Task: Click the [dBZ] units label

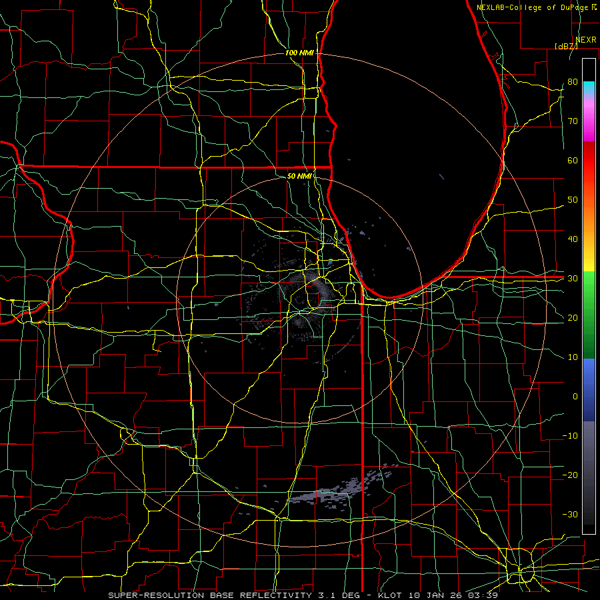Action: pos(566,46)
